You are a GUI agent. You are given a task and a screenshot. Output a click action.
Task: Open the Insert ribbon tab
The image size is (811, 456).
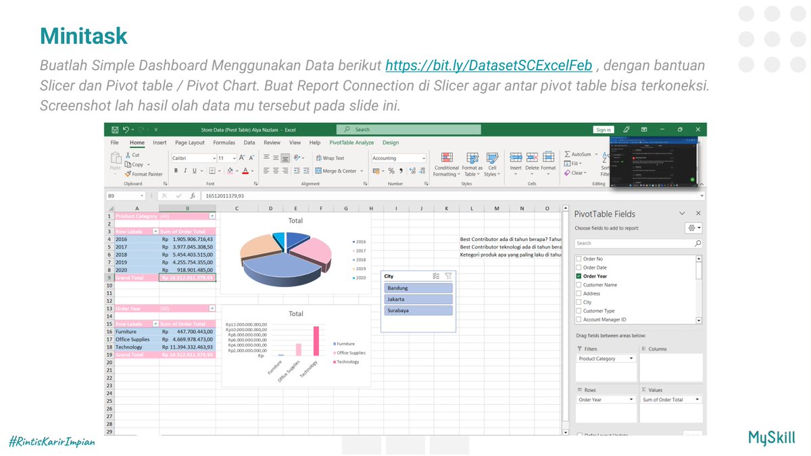click(159, 143)
